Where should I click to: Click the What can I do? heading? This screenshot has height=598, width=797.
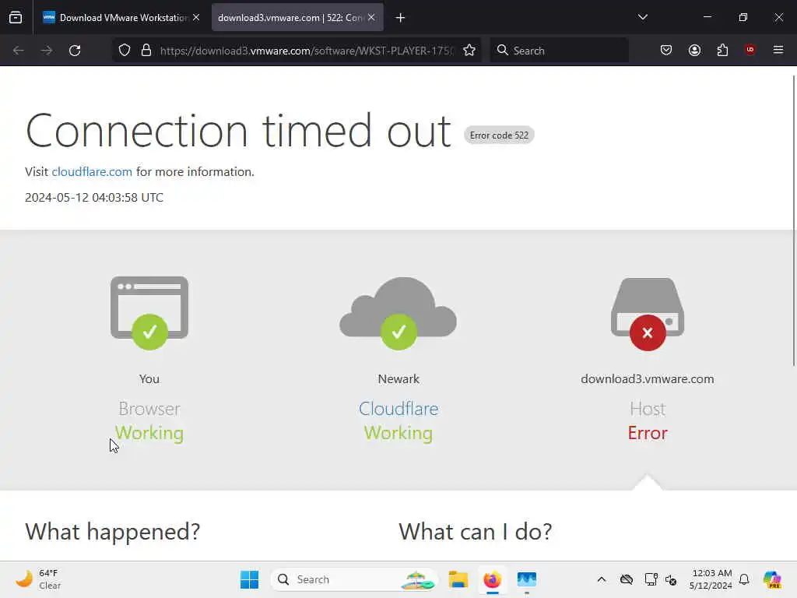click(x=476, y=532)
